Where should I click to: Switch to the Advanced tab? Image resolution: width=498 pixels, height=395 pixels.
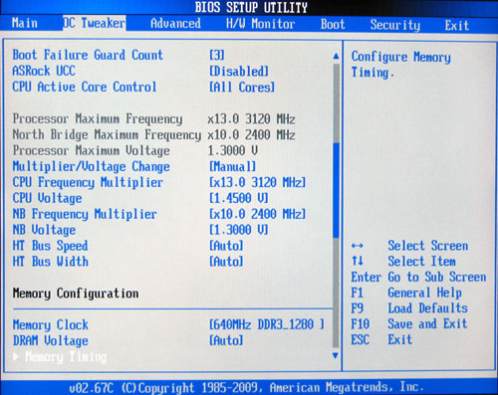tap(175, 24)
